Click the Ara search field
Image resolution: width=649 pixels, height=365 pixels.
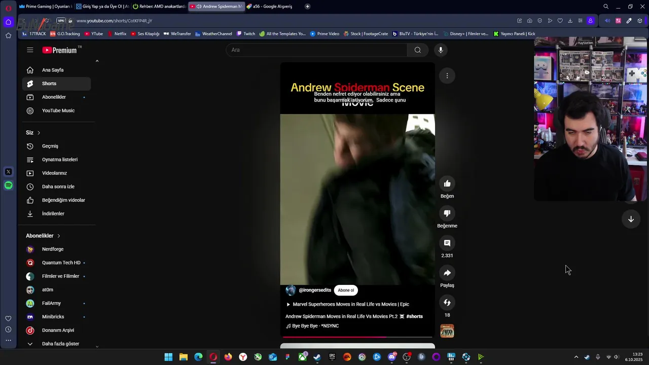point(316,50)
